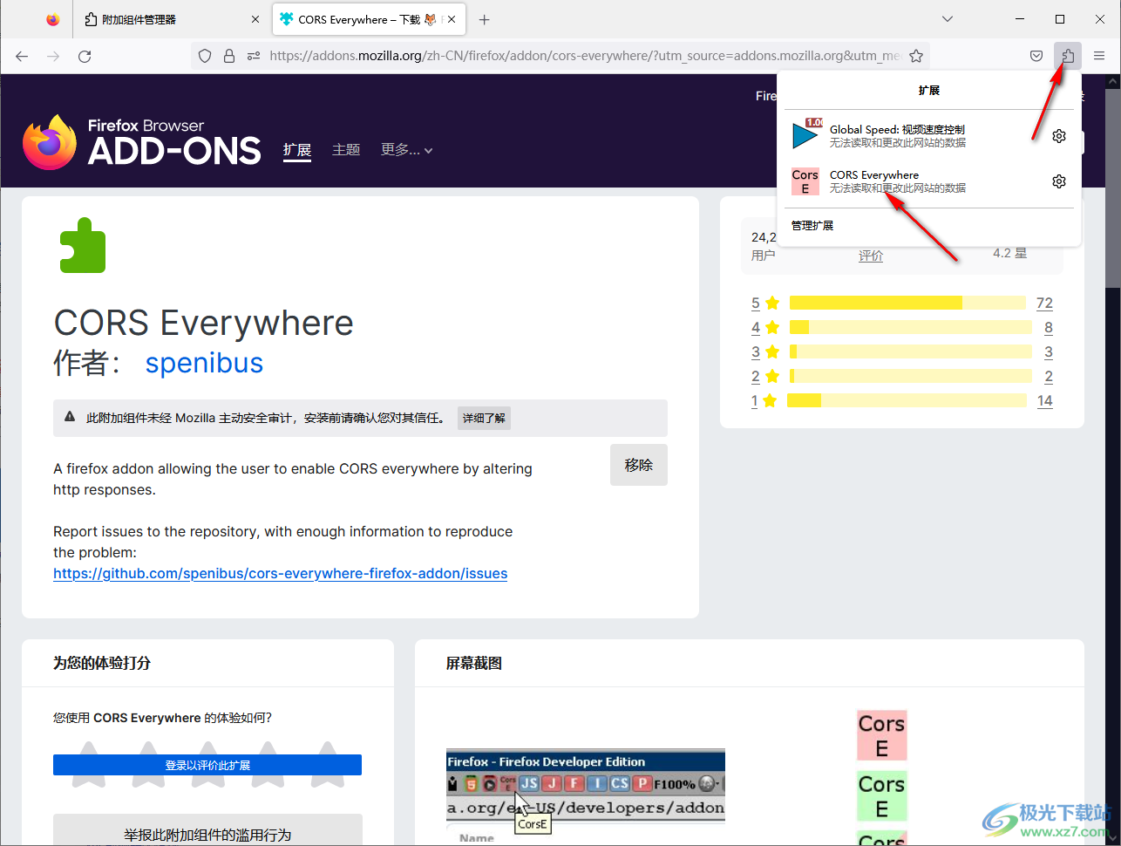Screen dimensions: 1121x846
Task: Open the 3 three-star reviews count
Action: [1049, 351]
